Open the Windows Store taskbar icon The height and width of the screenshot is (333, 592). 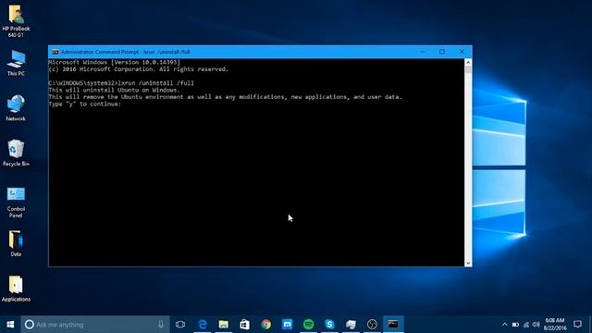pyautogui.click(x=244, y=325)
